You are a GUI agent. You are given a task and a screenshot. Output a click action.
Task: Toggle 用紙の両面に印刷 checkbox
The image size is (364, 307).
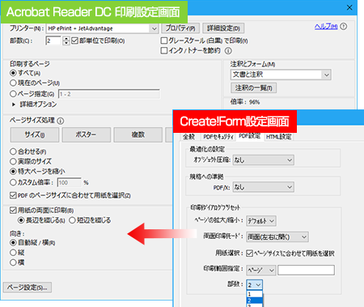click(13, 210)
